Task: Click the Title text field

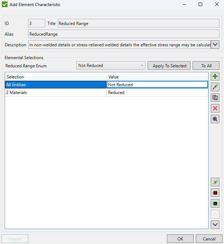Action: tap(138, 24)
